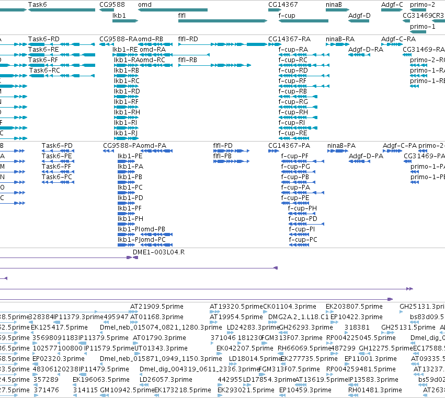Click the lkb1-PH protein label
The height and width of the screenshot is (398, 445).
coord(131,219)
